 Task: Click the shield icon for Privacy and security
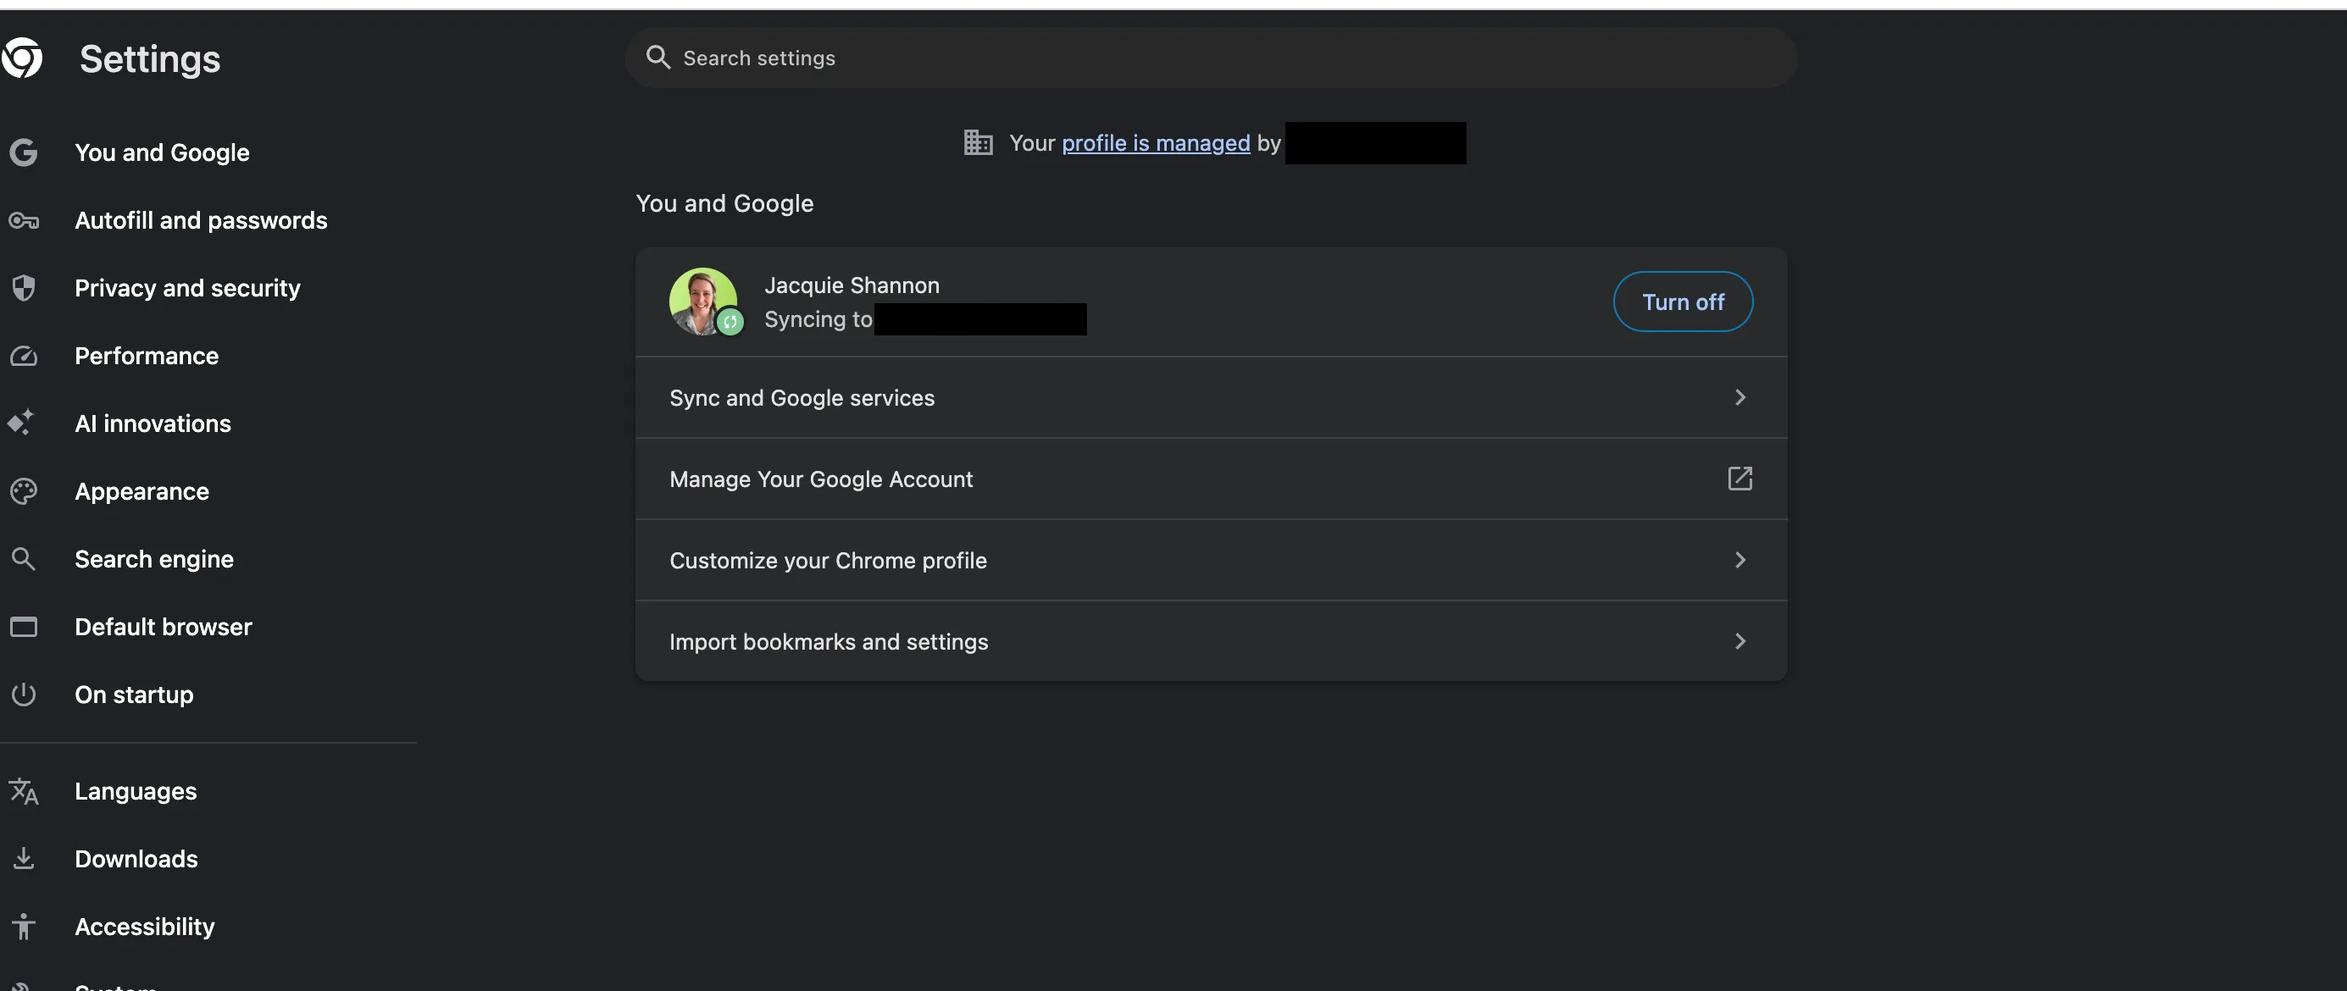click(x=24, y=288)
